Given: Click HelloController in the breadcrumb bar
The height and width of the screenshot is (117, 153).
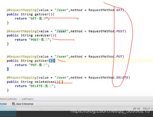Looking at the screenshot, I should [8, 99].
